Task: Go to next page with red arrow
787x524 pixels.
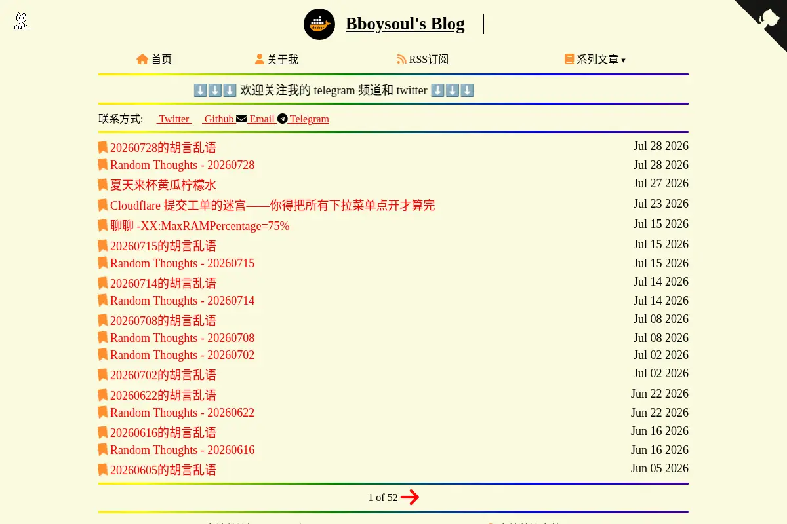Action: (410, 497)
